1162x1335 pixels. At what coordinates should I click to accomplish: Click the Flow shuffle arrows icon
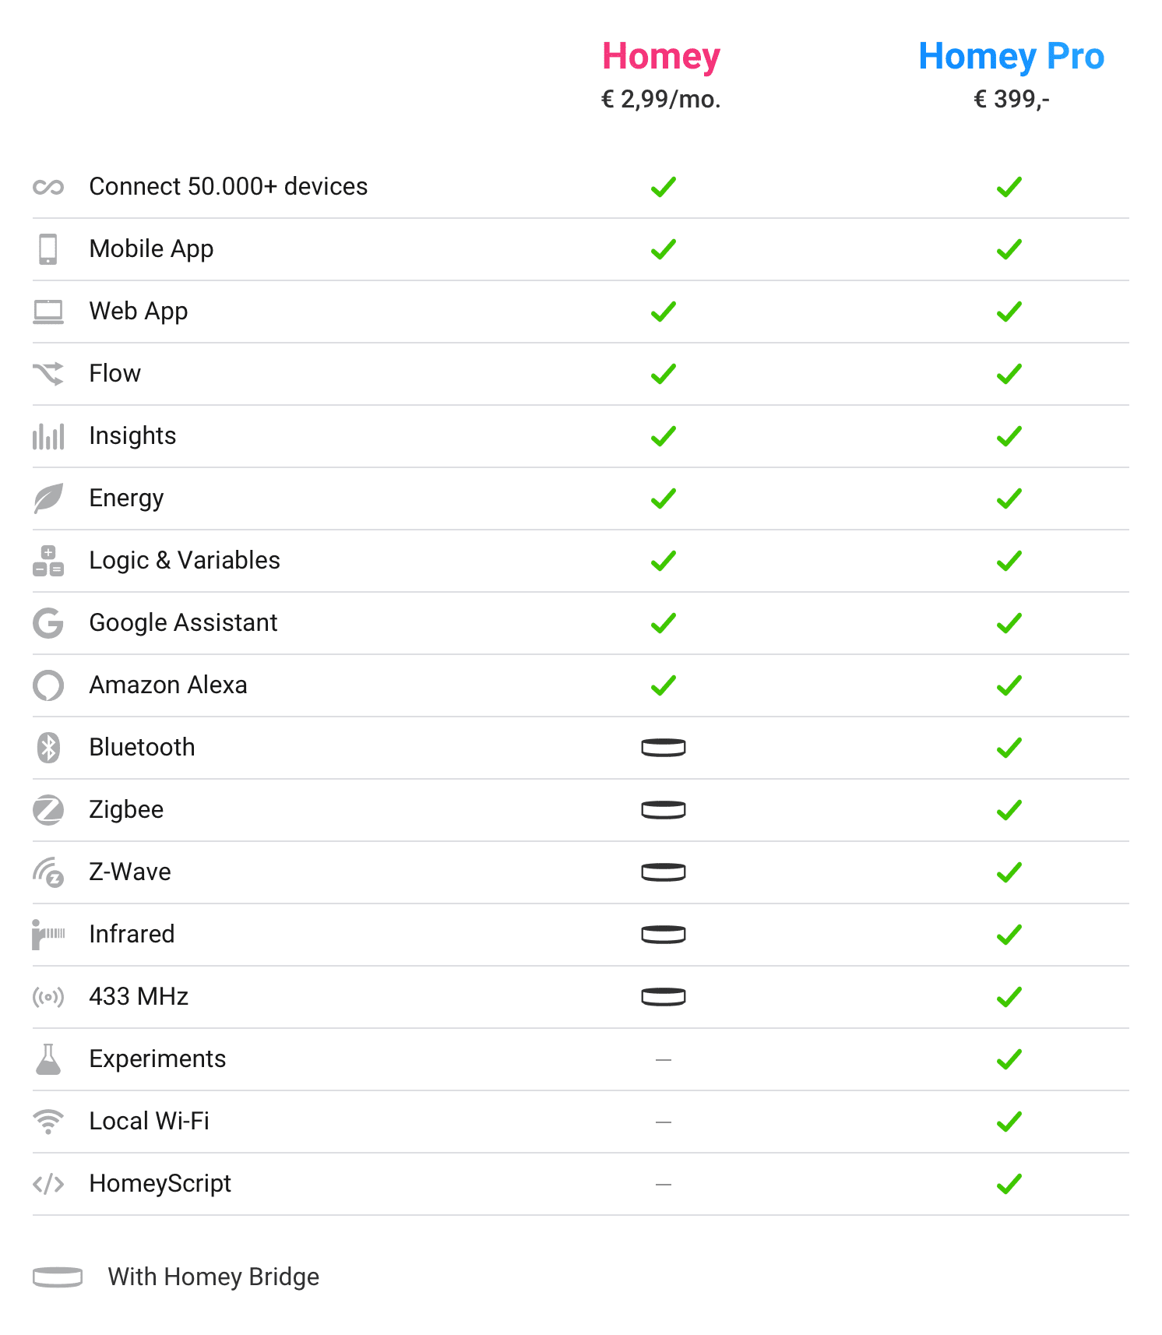tap(48, 374)
